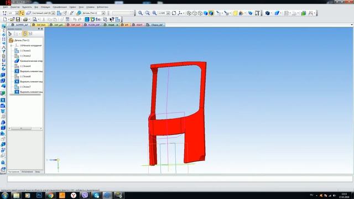
Task: Click the New document icon
Action: 4,20
